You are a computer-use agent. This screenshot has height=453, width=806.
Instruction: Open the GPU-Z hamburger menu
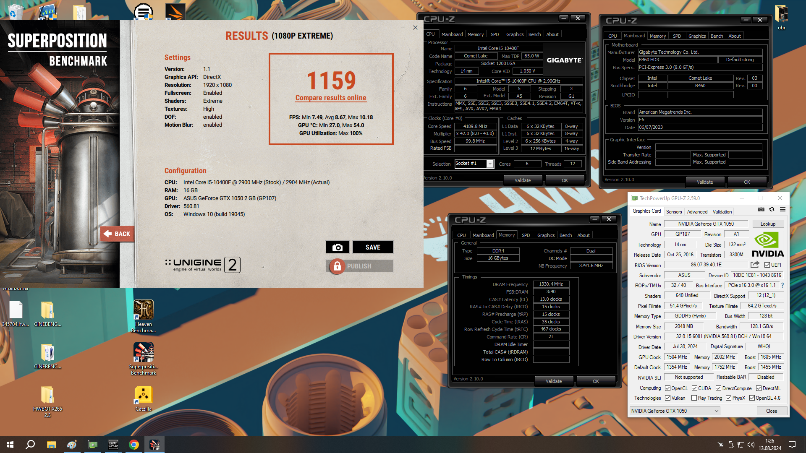click(782, 209)
